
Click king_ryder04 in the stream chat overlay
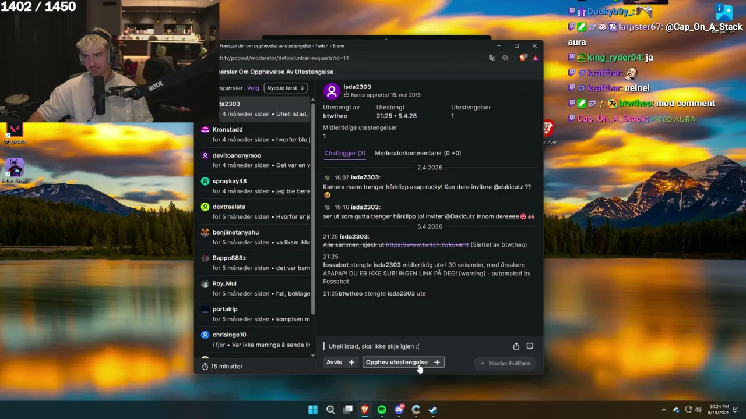pyautogui.click(x=615, y=58)
